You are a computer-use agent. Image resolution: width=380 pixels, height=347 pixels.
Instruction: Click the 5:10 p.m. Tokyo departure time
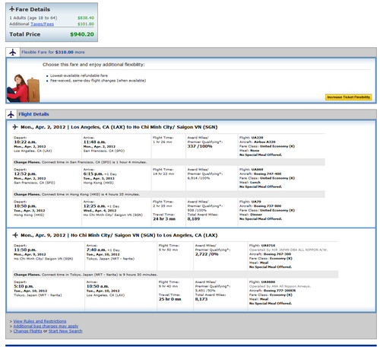24,286
